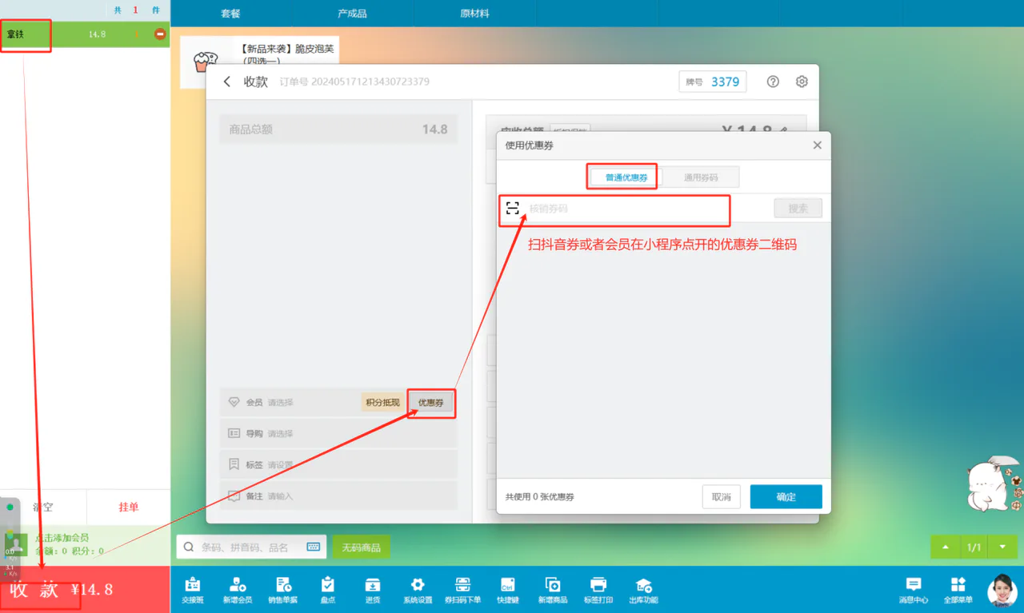Click the cashier avatar in the bottom bar
The width and height of the screenshot is (1024, 613).
click(x=1002, y=590)
